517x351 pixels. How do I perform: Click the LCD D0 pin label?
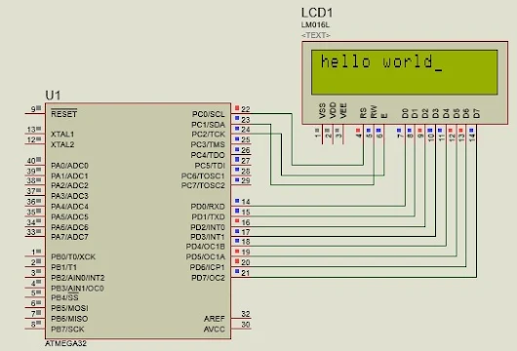405,113
